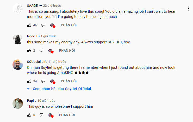
Task: Click the blue reply dropdown arrow
Action: point(28,89)
